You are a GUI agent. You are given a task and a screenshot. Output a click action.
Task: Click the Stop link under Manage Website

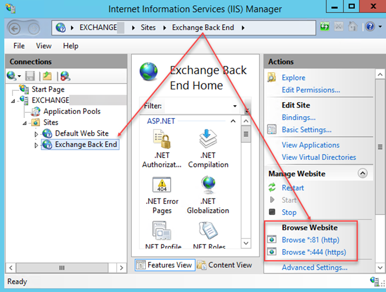click(289, 212)
